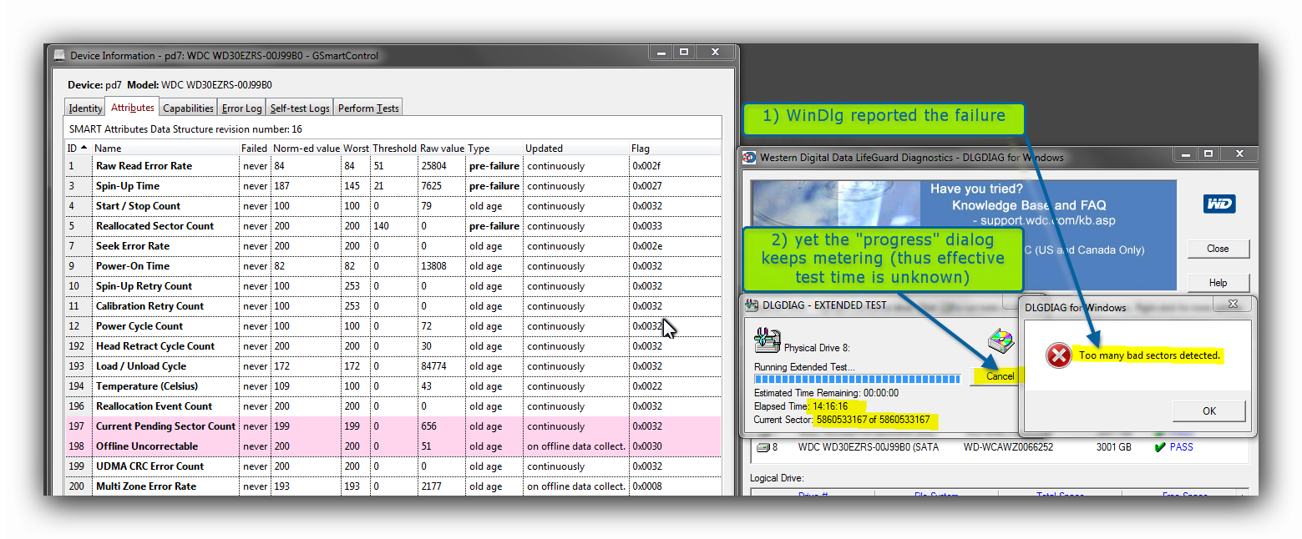Click the Elapsed Time 14:16:16 value

pos(830,406)
